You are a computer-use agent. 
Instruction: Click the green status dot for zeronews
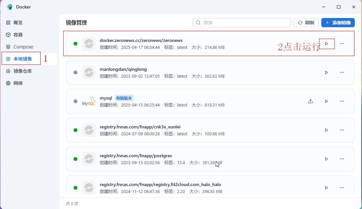(75, 44)
